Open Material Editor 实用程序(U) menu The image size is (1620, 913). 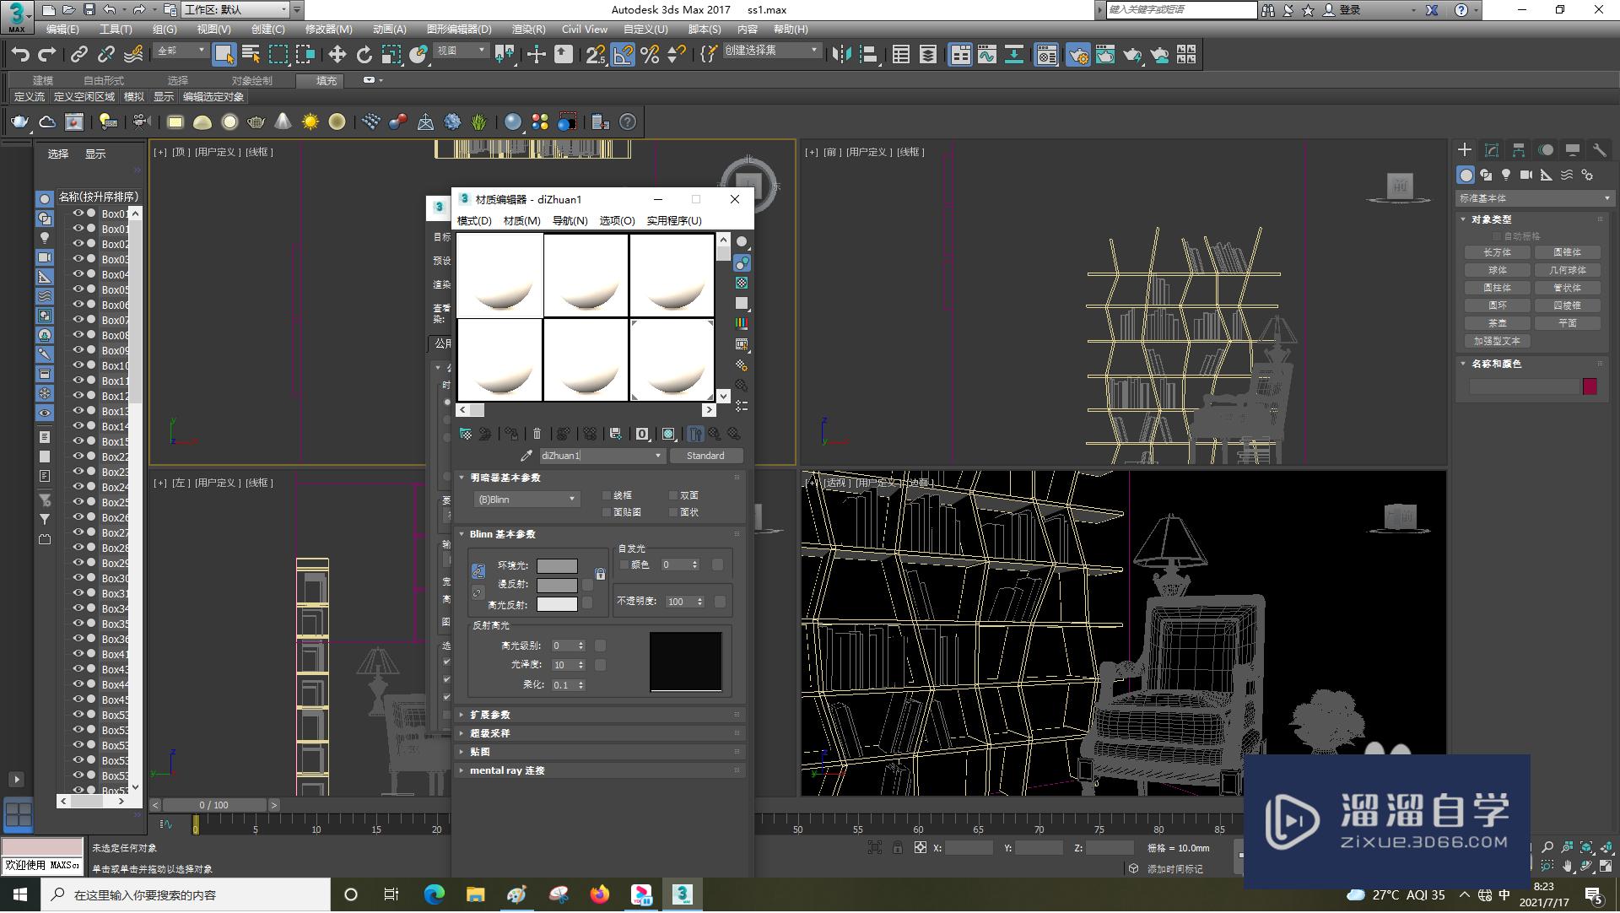coord(674,221)
